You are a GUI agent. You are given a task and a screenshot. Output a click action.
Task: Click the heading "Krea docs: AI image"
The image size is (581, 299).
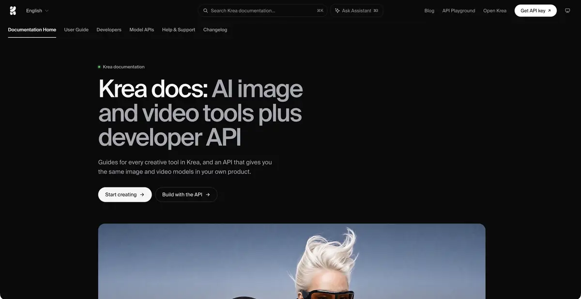pos(200,88)
